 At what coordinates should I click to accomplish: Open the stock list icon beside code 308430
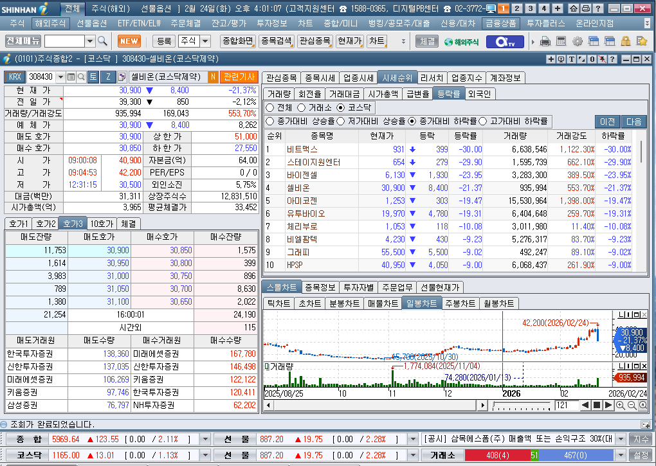point(71,77)
